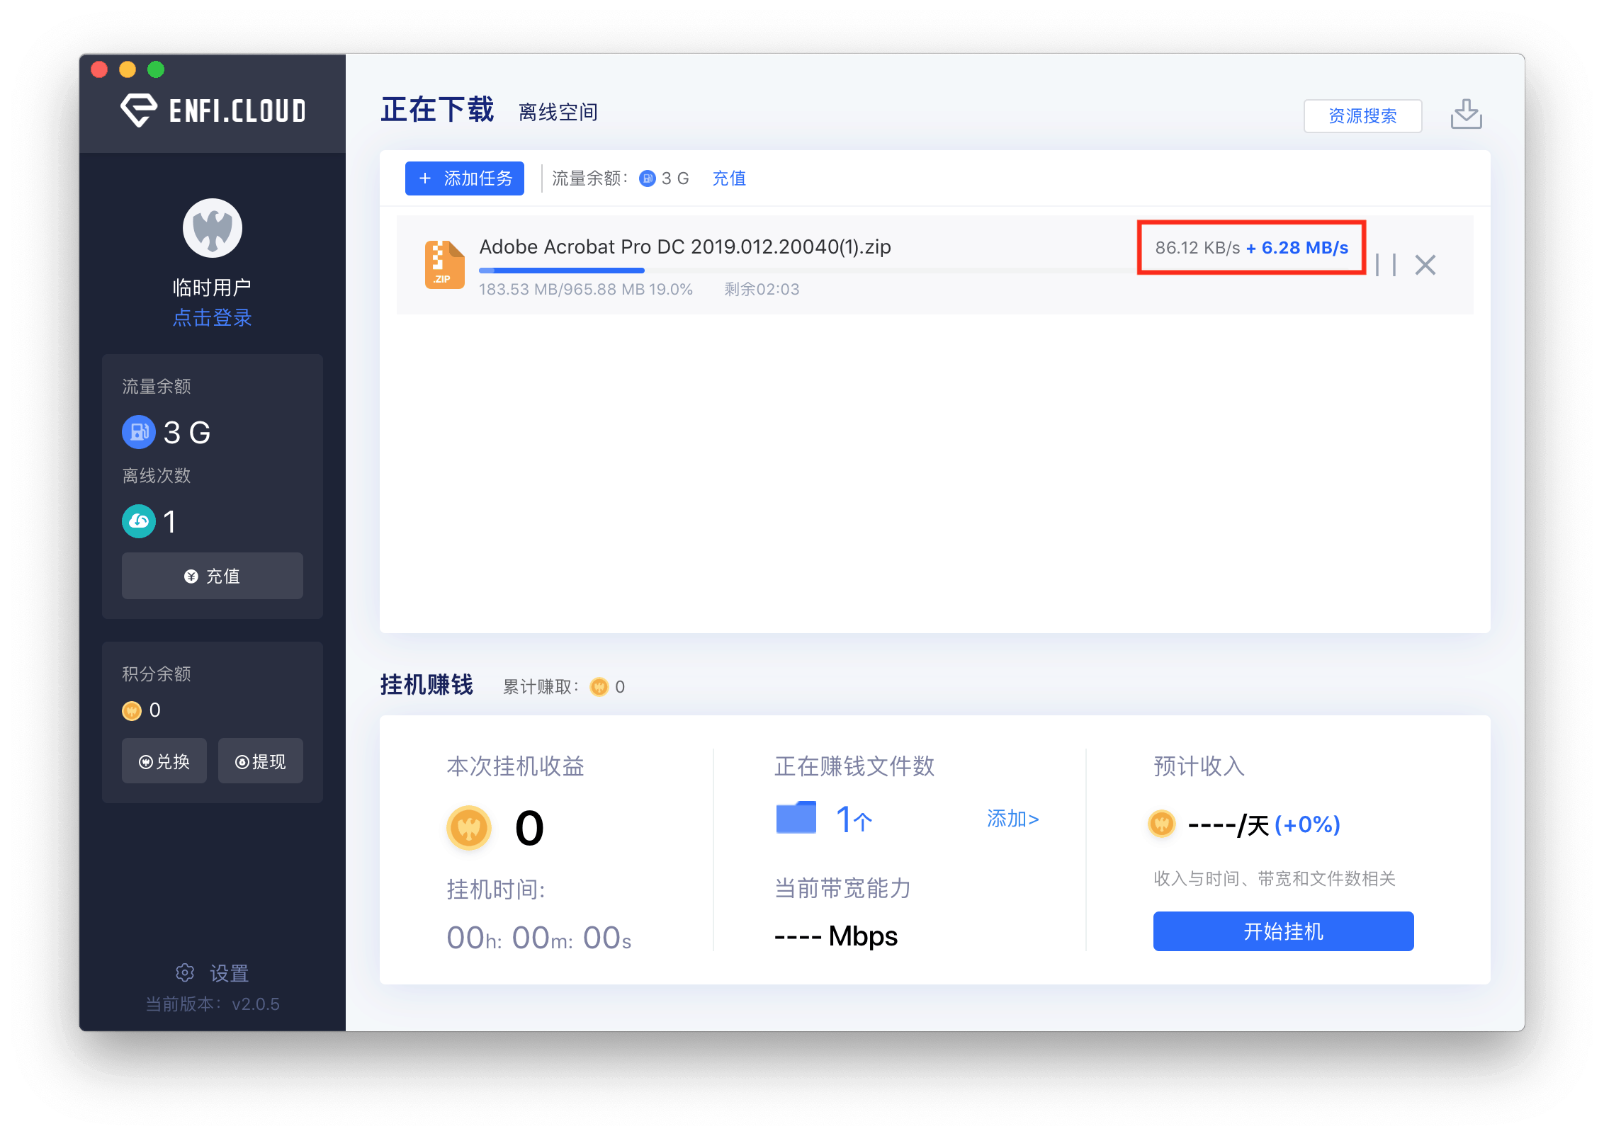Click the ZIP file icon
Image resolution: width=1604 pixels, height=1136 pixels.
pyautogui.click(x=444, y=265)
